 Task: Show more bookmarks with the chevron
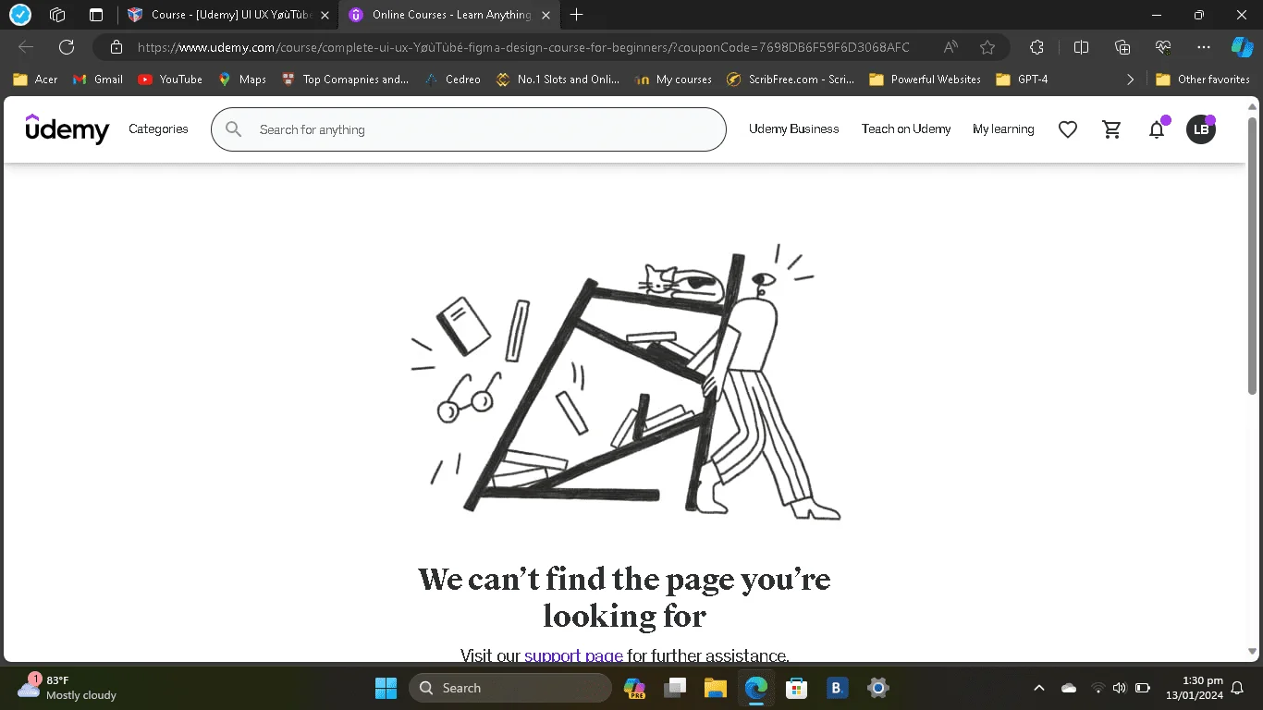click(x=1130, y=80)
